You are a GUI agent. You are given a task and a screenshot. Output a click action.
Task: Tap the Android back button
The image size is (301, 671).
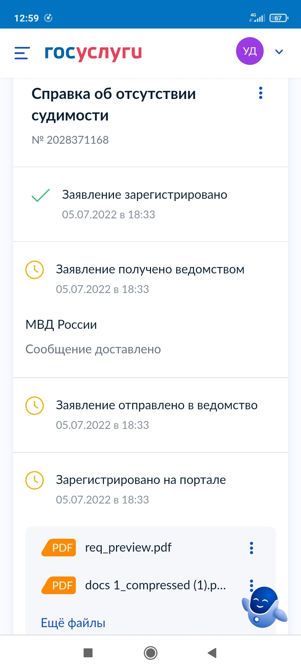tap(212, 653)
